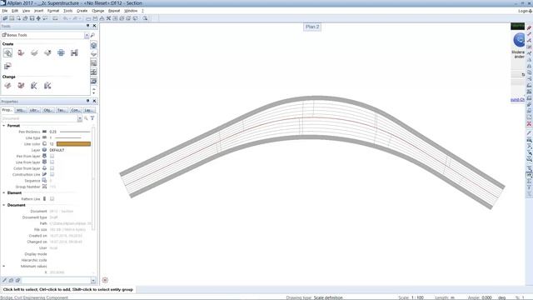Screen dimensions: 533x300
Task: Click the red pencil icon atop right toolbar
Action: click(529, 27)
